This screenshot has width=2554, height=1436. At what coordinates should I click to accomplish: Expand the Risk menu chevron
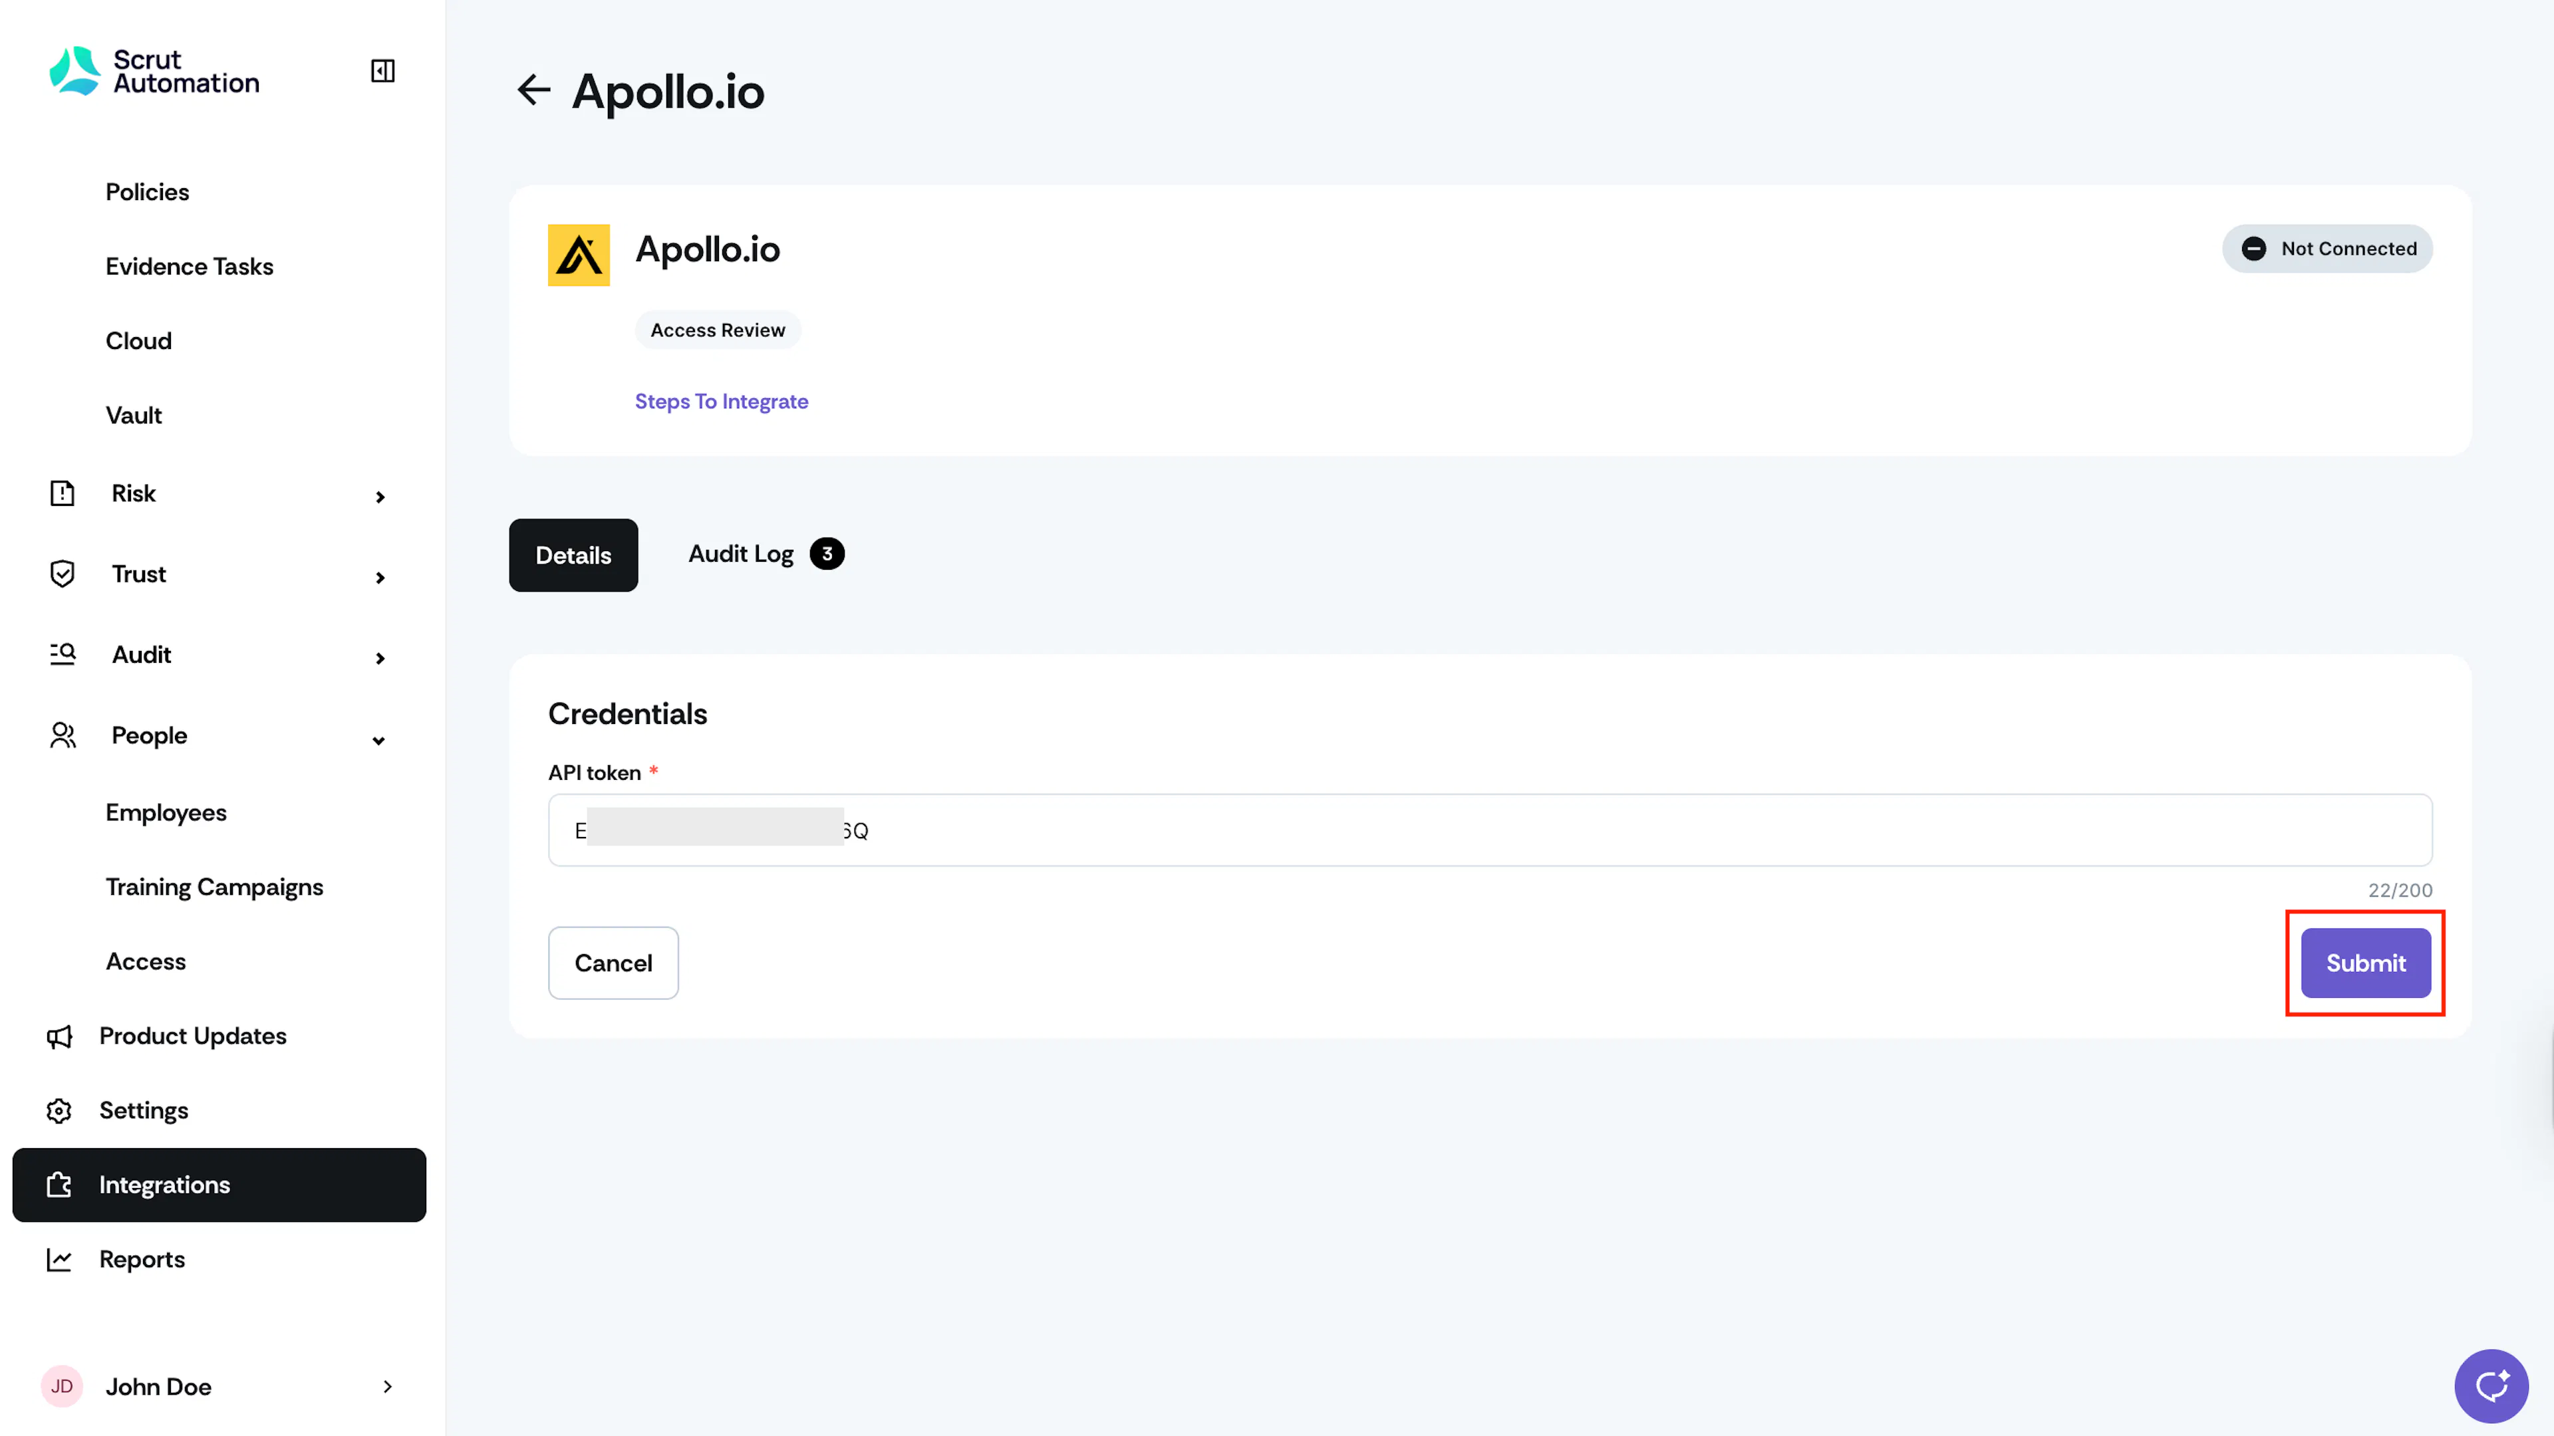click(380, 497)
